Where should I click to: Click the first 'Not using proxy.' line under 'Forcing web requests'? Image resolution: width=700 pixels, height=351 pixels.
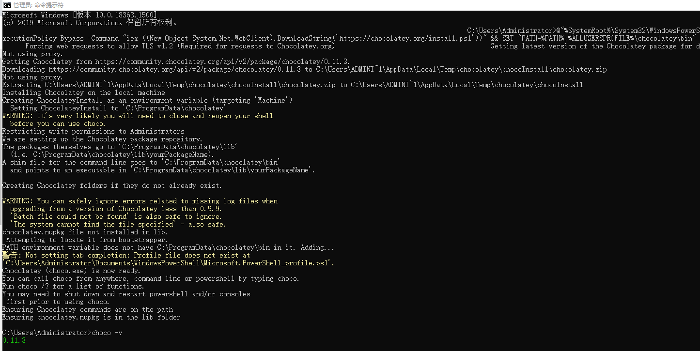coord(32,54)
